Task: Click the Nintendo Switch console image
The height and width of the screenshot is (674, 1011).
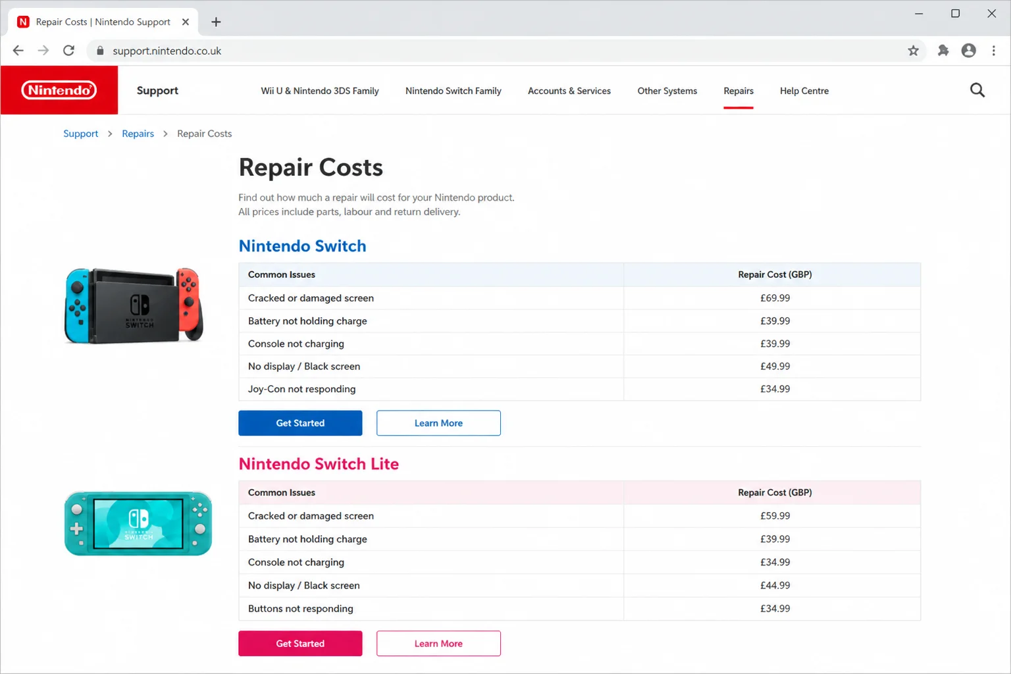Action: coord(134,305)
